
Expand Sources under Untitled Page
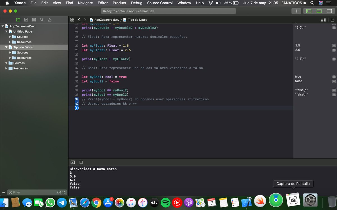pyautogui.click(x=10, y=37)
